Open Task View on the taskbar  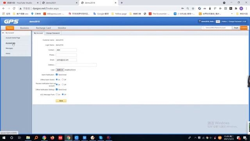pos(20,137)
